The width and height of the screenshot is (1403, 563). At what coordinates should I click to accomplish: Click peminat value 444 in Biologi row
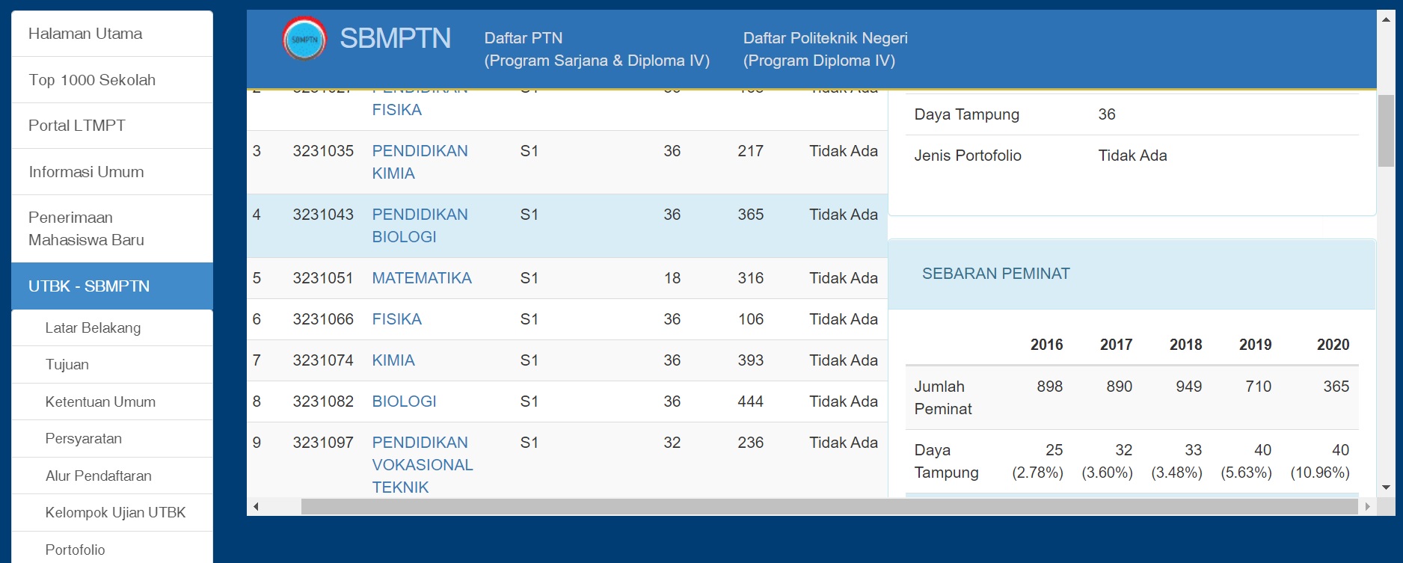[750, 402]
